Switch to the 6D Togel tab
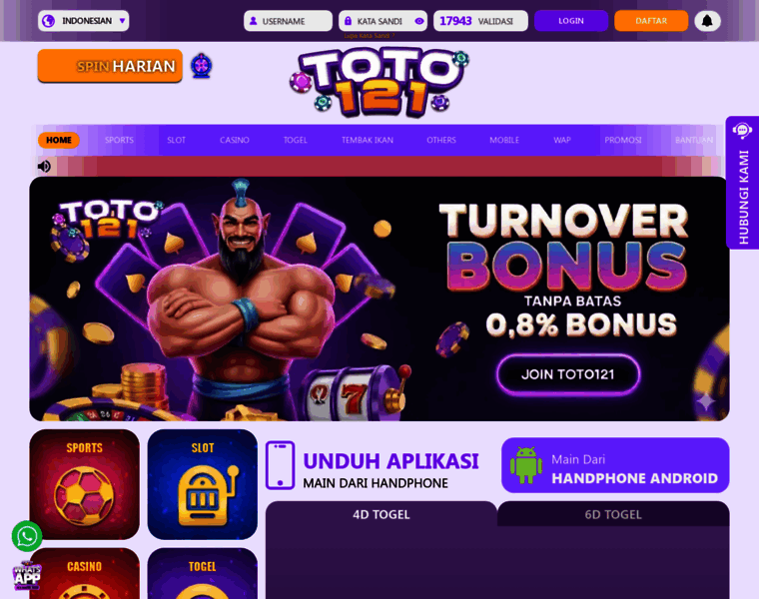Image resolution: width=759 pixels, height=599 pixels. tap(613, 514)
